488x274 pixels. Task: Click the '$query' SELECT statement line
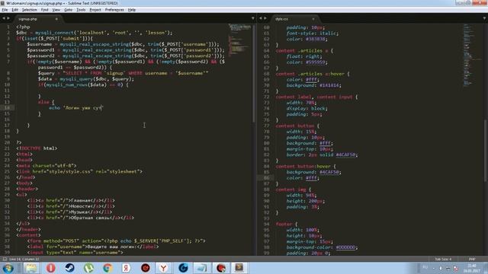click(123, 73)
